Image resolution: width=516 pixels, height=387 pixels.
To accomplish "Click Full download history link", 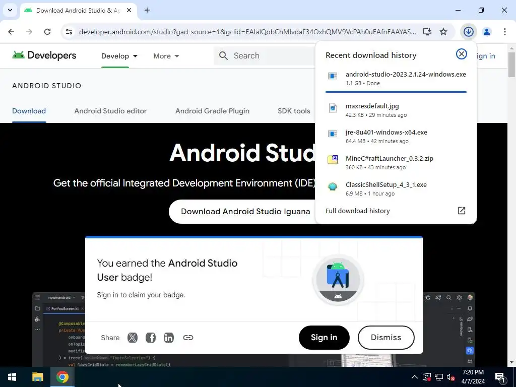I will point(357,211).
